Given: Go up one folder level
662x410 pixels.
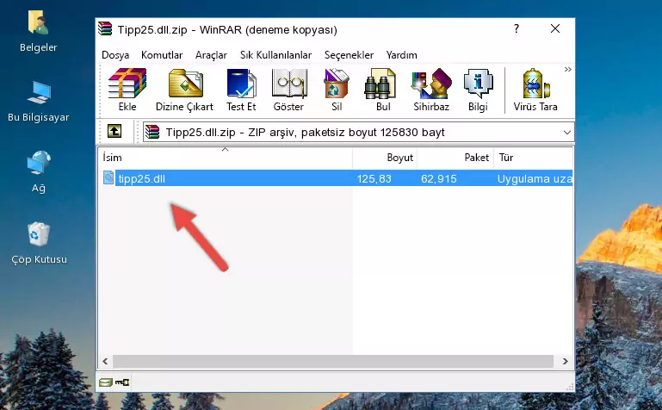Looking at the screenshot, I should point(114,131).
